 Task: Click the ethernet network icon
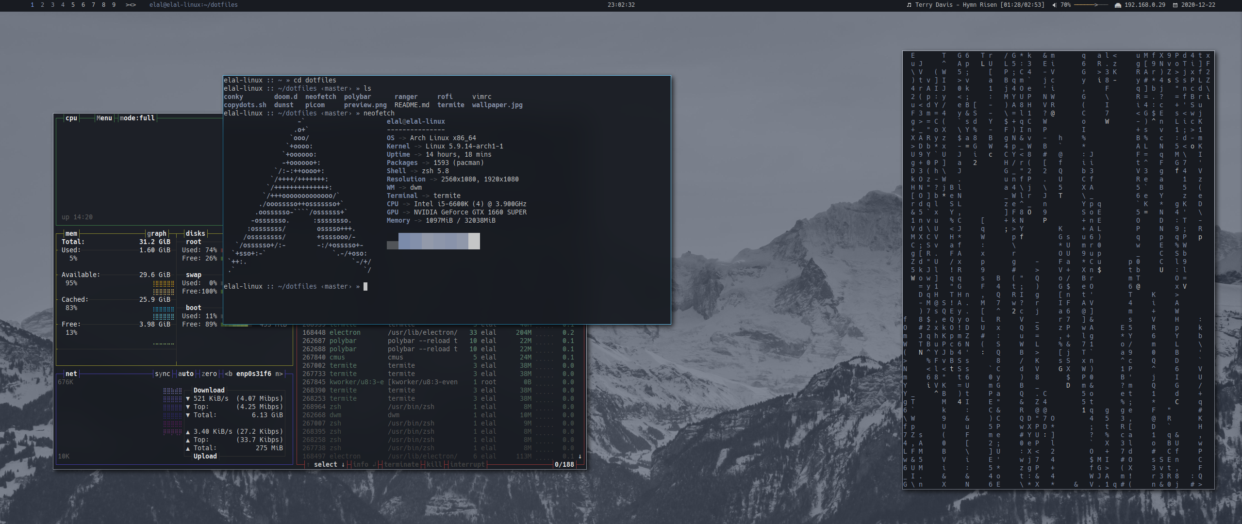pyautogui.click(x=1118, y=5)
